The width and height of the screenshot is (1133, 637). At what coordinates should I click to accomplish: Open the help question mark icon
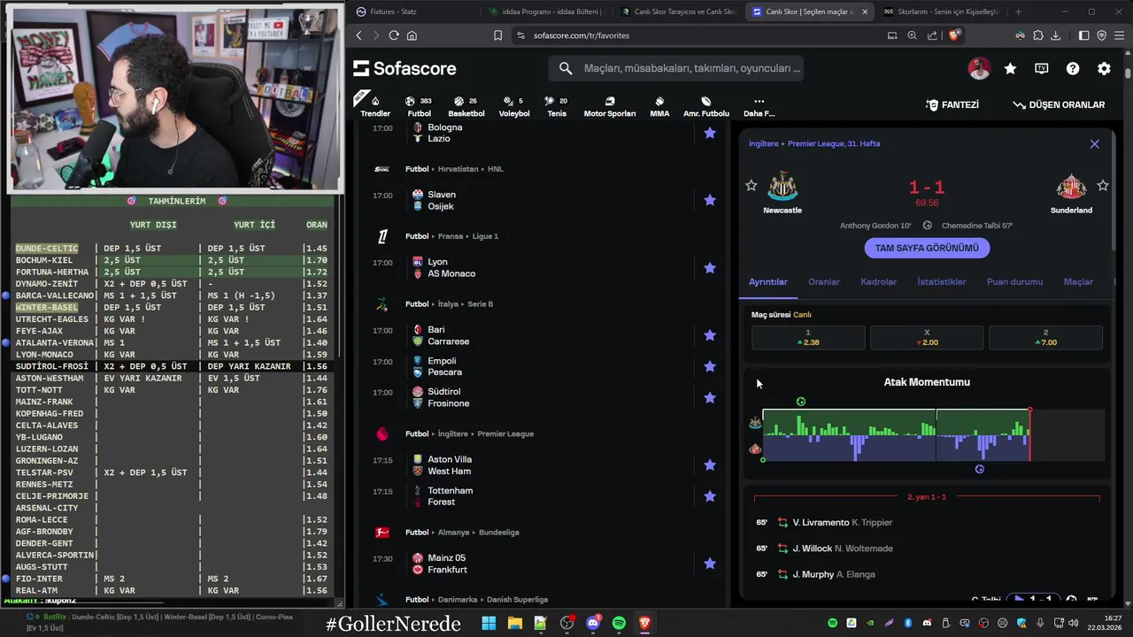click(1073, 68)
